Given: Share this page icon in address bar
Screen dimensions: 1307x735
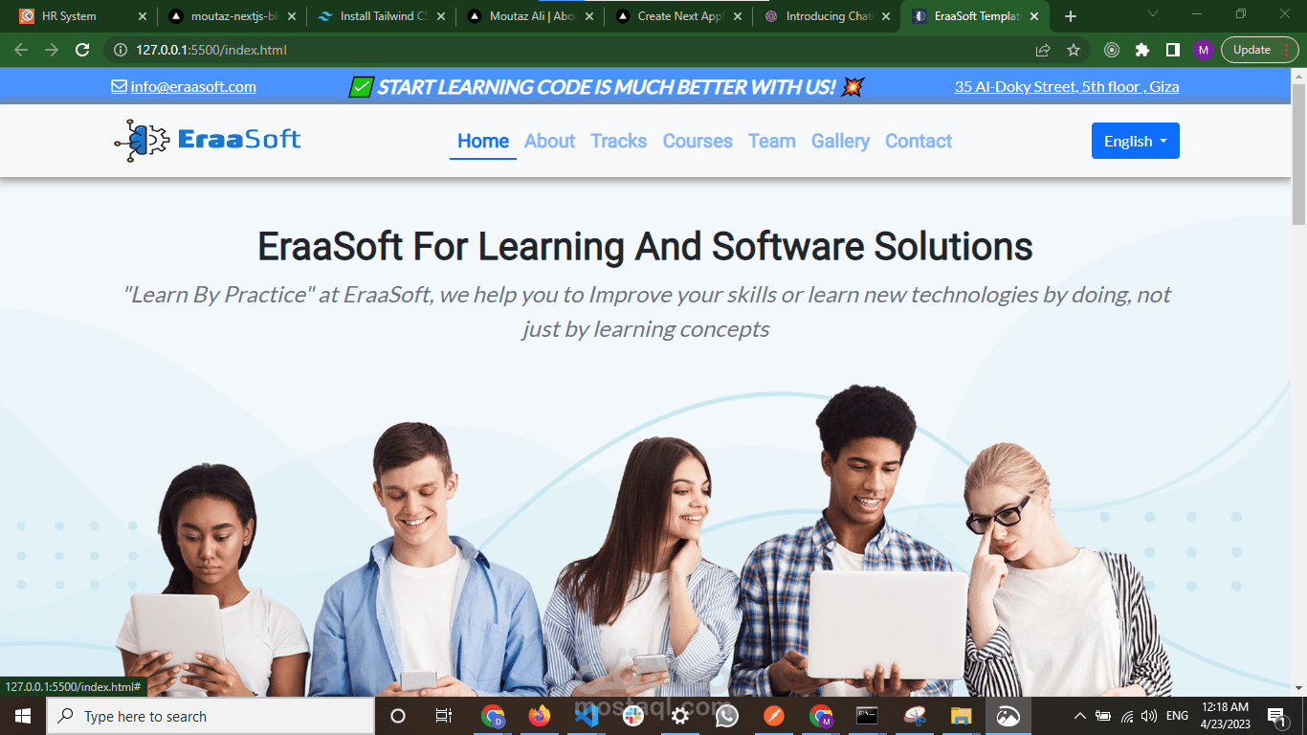Looking at the screenshot, I should tap(1043, 50).
